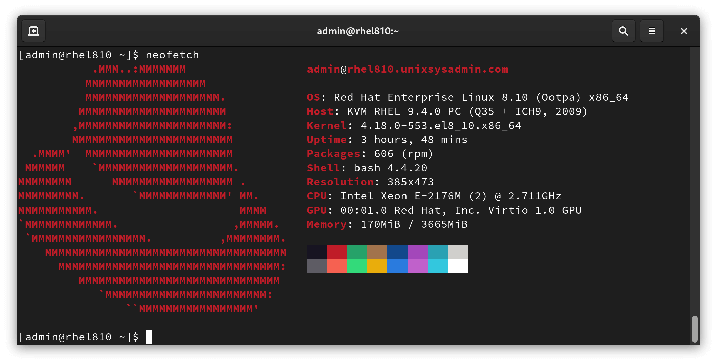Click the brown swatch in the top row
This screenshot has width=717, height=364.
[x=377, y=253]
